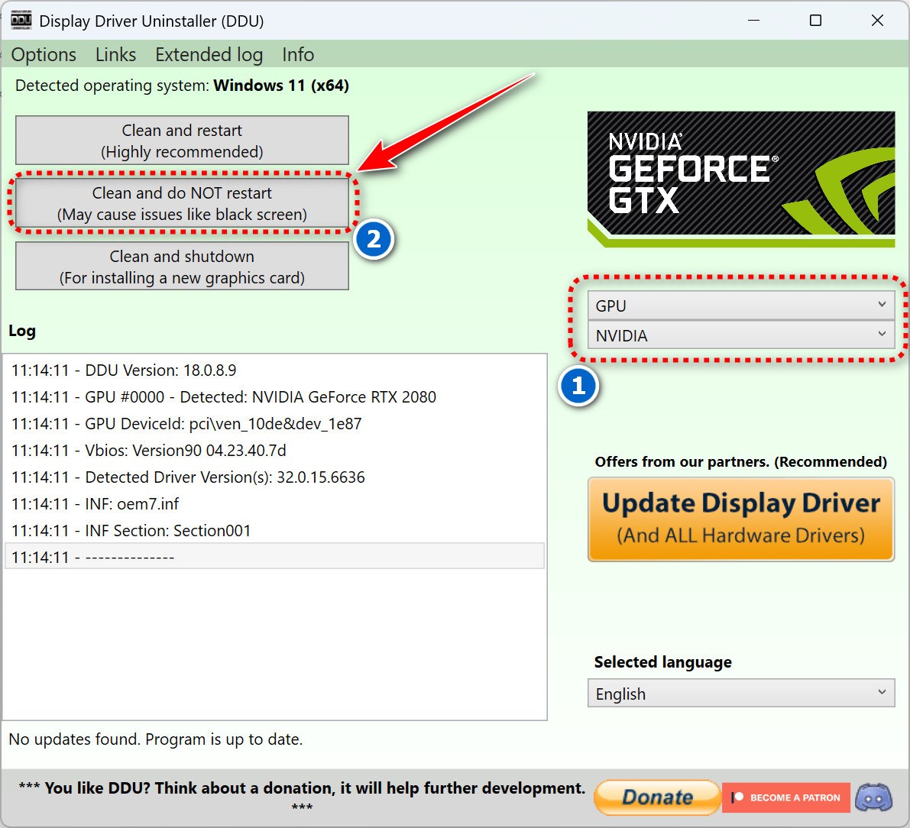Maximize the DDU window
This screenshot has height=828, width=910.
(815, 21)
